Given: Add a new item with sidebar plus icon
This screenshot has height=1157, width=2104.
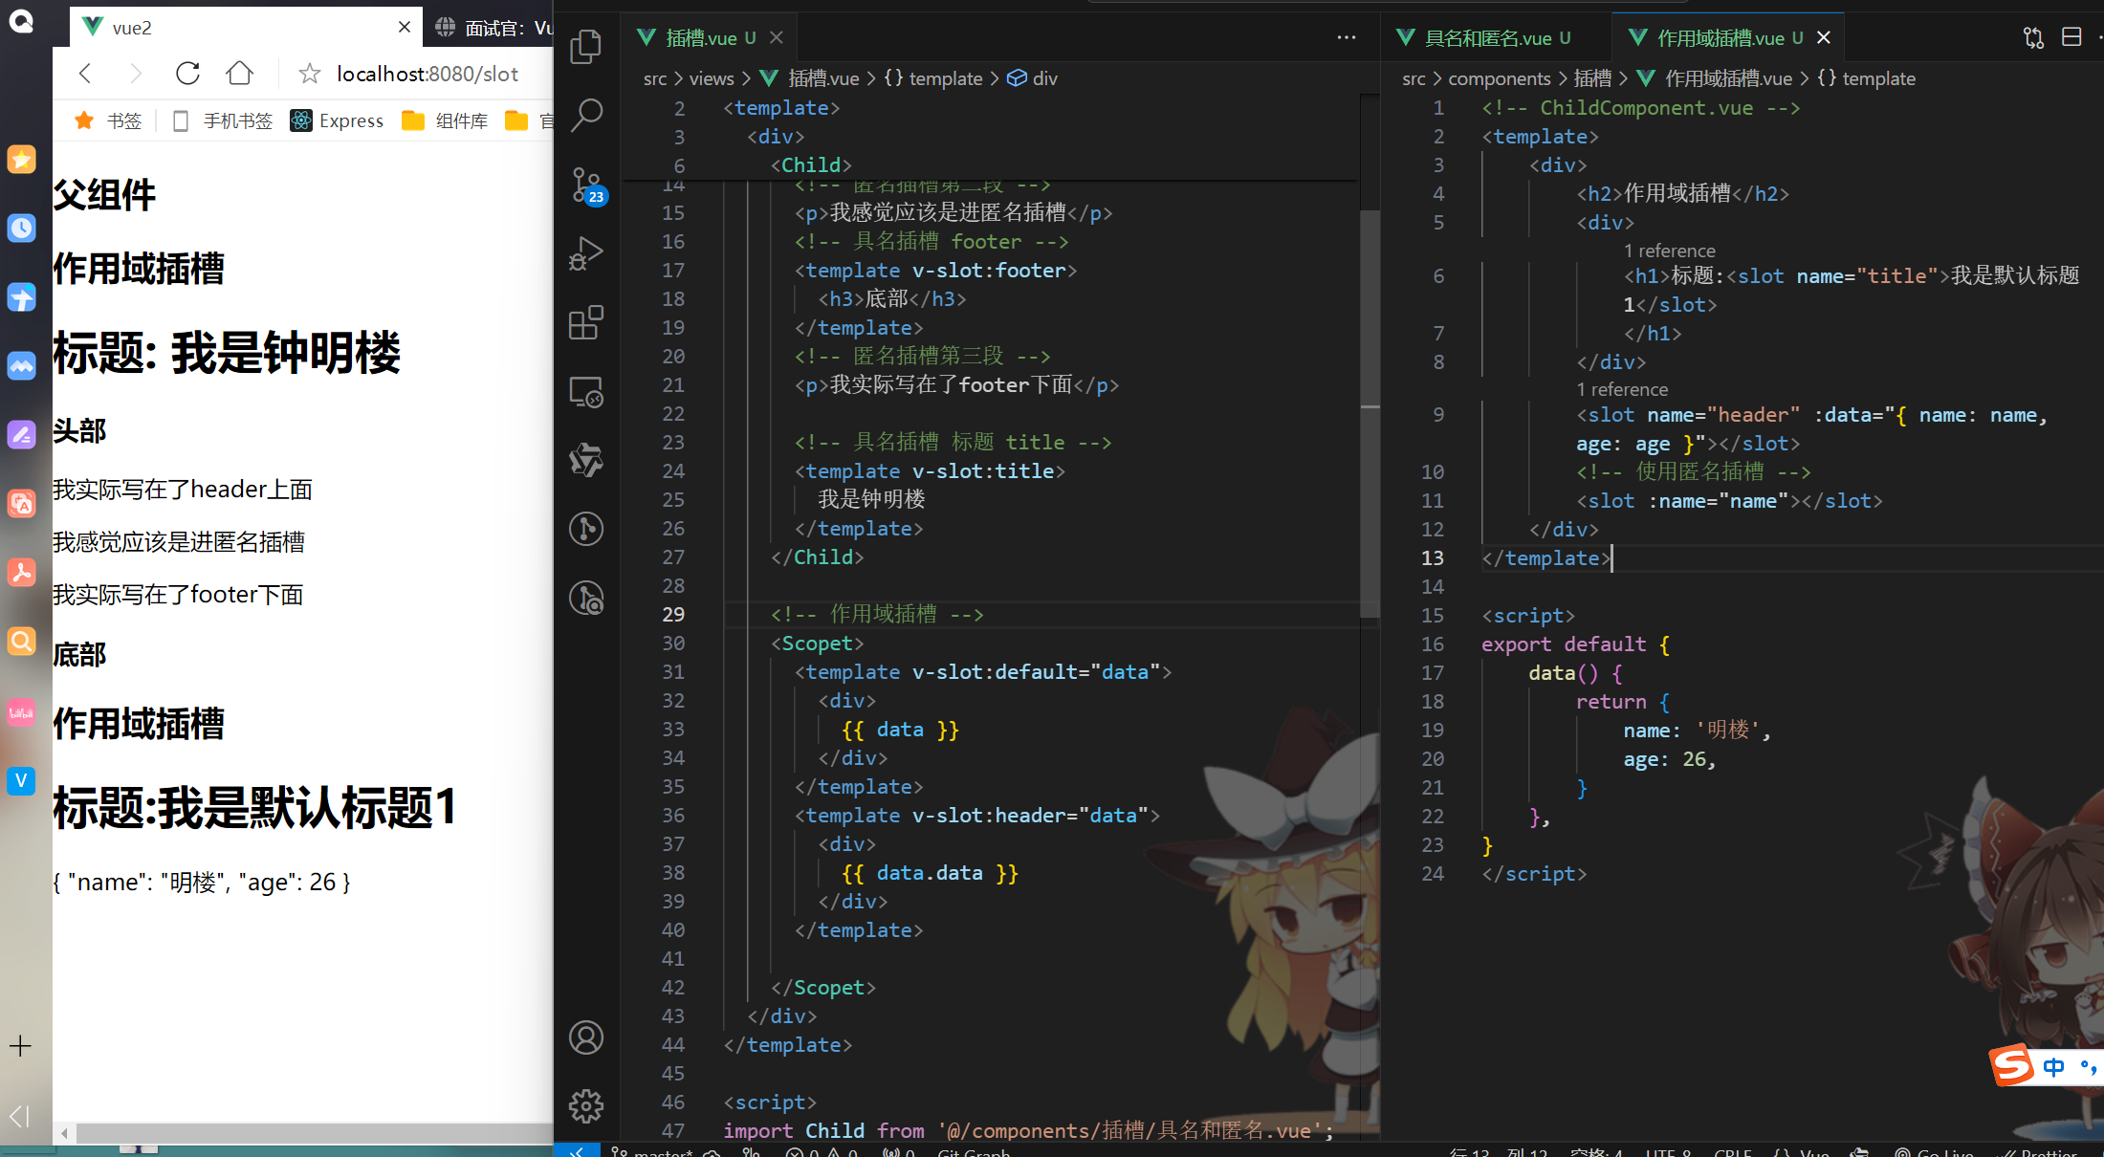Looking at the screenshot, I should (21, 1045).
